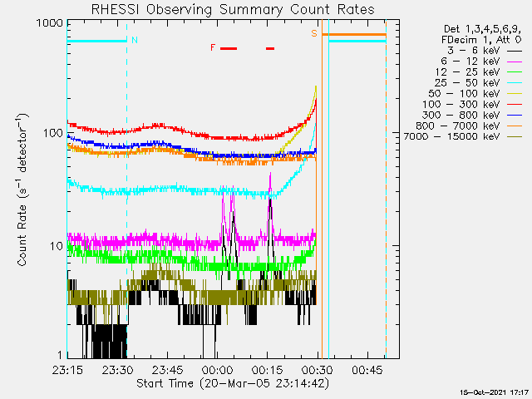The height and width of the screenshot is (399, 532).
Task: Click the cyan 25-50 keV legend line
Action: [515, 83]
